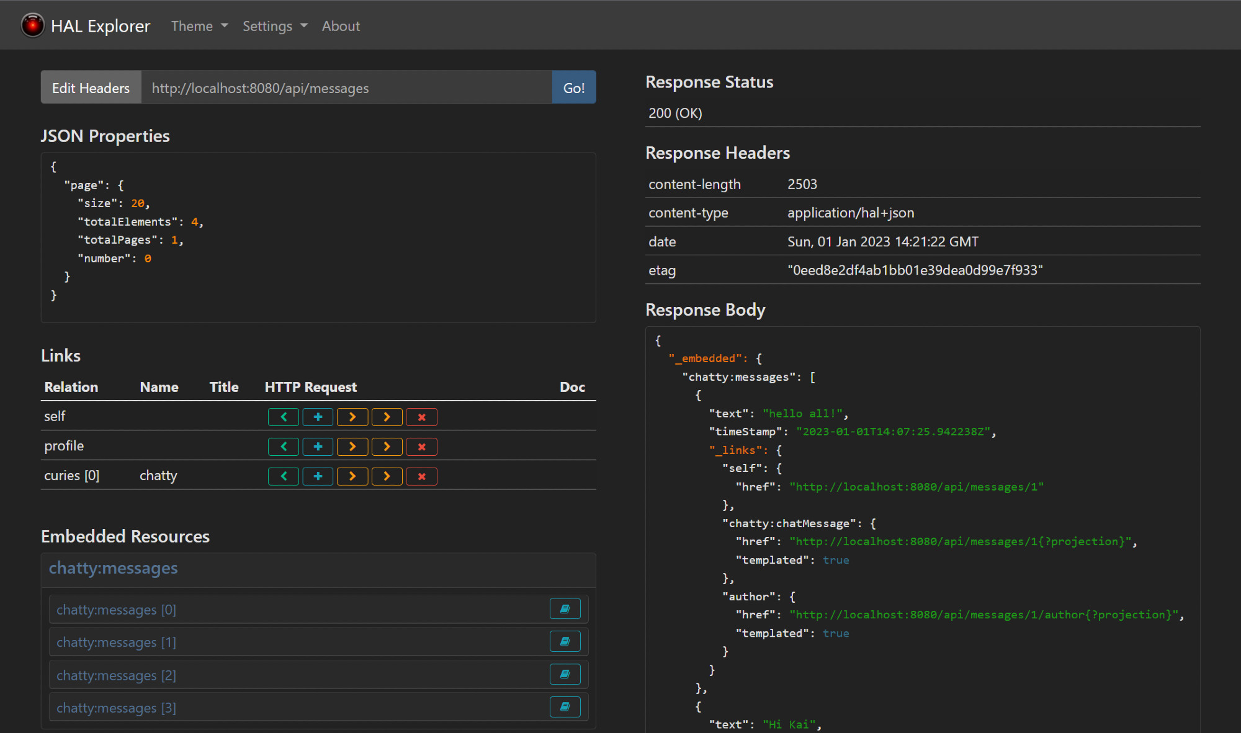The image size is (1241, 733).
Task: Click the "timeStamp" value in response body
Action: [x=893, y=432]
